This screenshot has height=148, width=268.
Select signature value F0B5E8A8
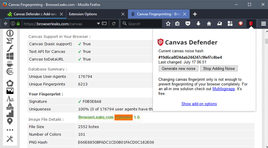92,102
